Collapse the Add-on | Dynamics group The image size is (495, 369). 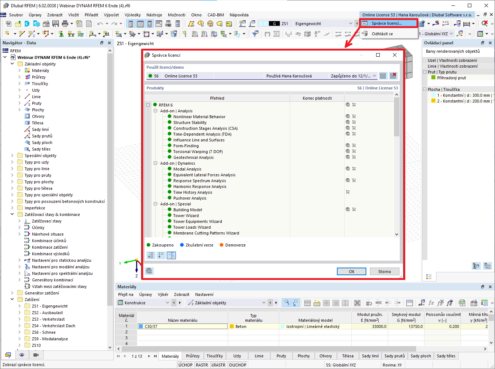[x=155, y=163]
